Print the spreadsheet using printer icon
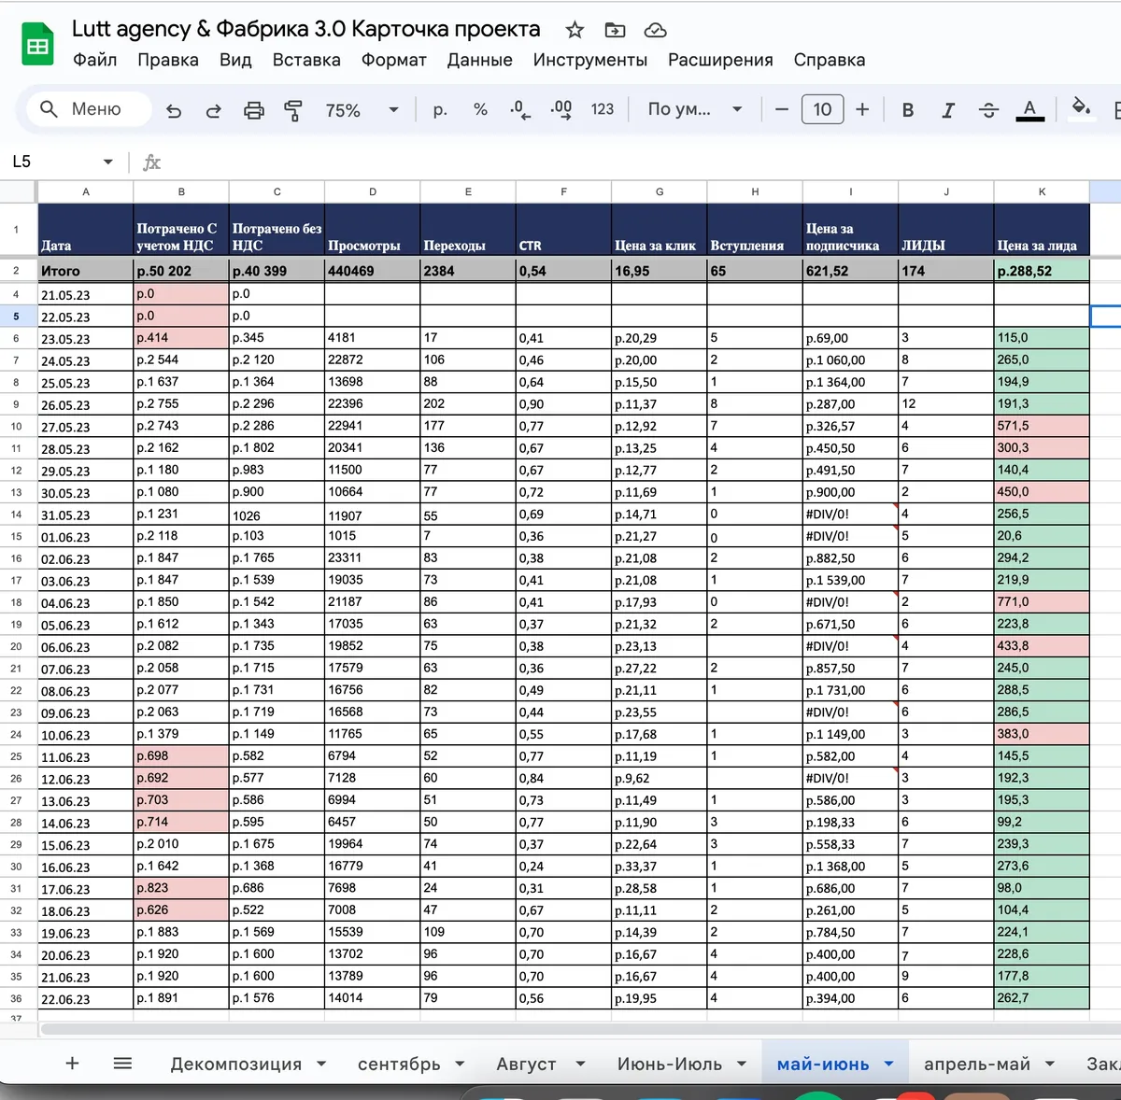Screen dimensions: 1121x1100 [254, 110]
